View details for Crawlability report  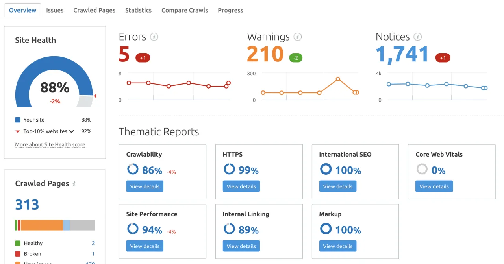[x=145, y=186]
